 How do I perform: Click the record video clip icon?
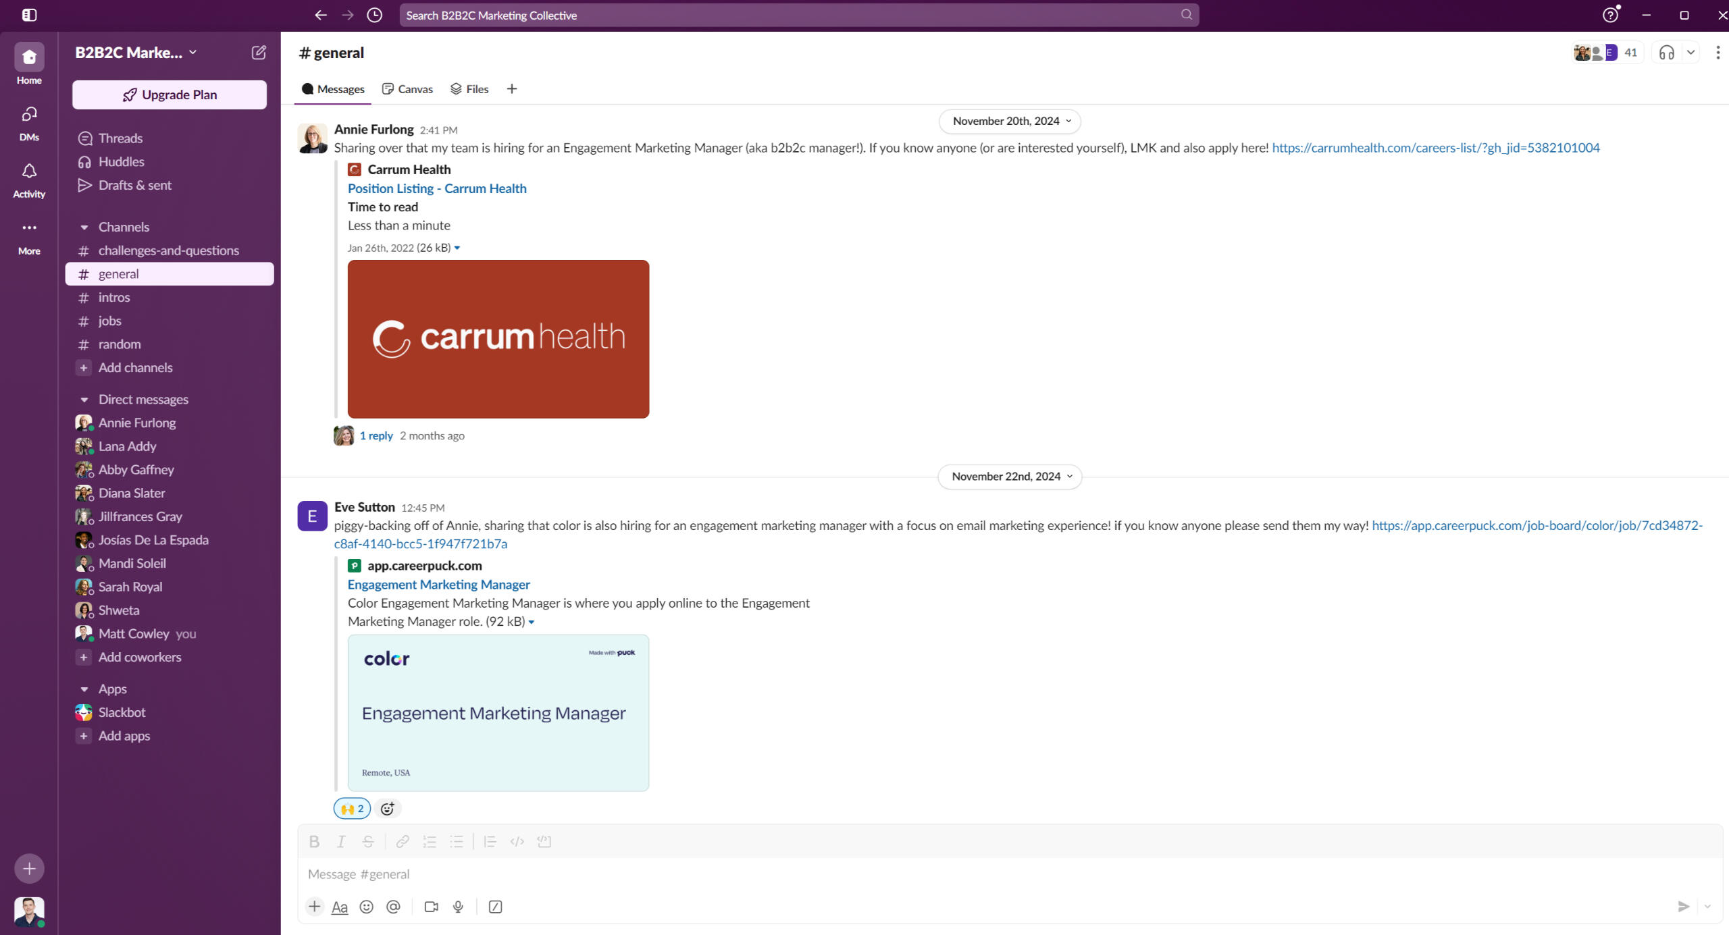tap(431, 907)
